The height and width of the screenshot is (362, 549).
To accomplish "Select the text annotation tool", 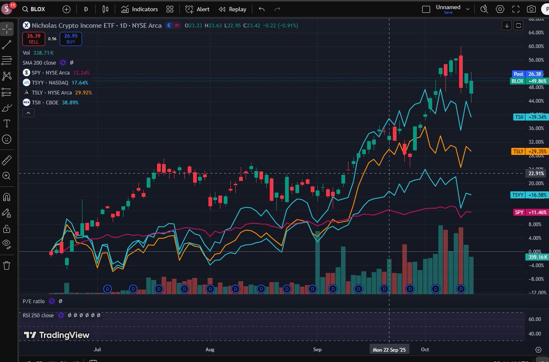I will [7, 123].
